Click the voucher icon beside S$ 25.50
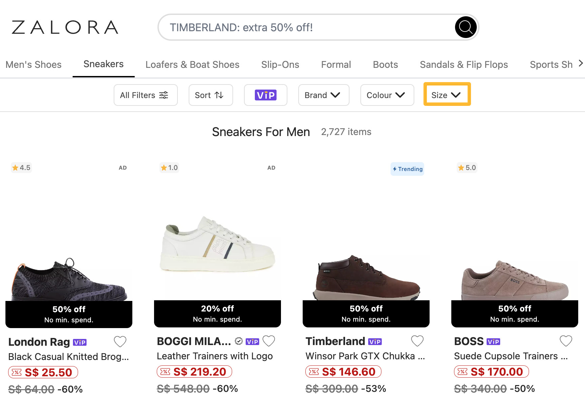Screen dimensions: 585x399 point(16,372)
